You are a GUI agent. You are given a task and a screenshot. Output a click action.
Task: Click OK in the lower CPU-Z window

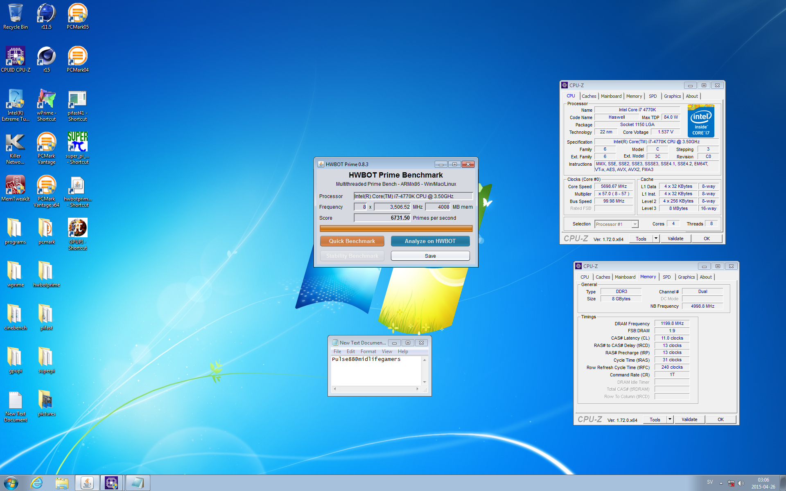tap(721, 419)
